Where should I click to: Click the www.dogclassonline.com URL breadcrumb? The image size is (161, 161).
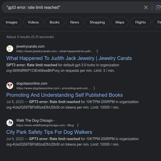(53, 88)
